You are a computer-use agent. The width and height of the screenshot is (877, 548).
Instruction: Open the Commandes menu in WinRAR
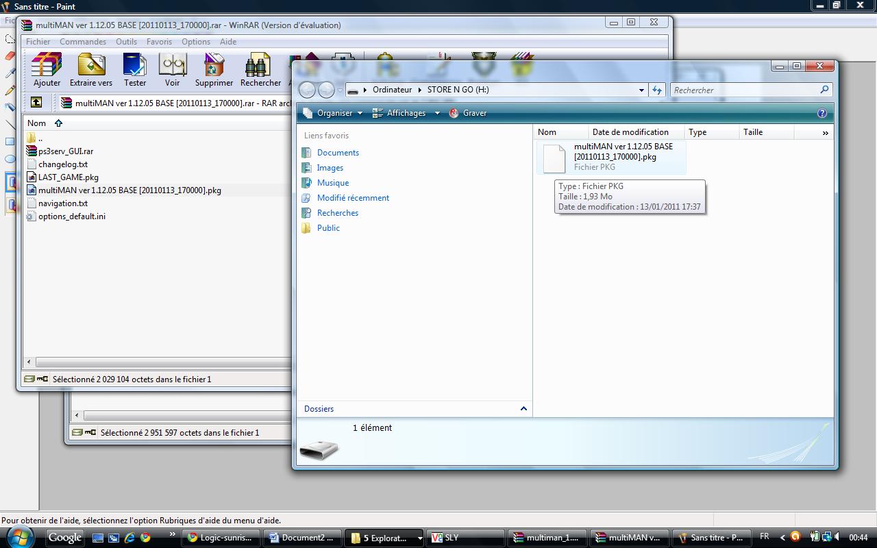[x=83, y=42]
